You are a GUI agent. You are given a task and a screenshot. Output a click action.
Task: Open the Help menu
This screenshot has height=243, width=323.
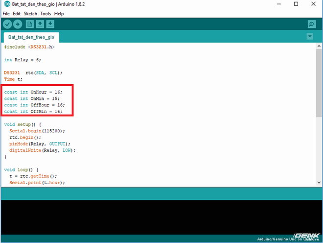59,14
